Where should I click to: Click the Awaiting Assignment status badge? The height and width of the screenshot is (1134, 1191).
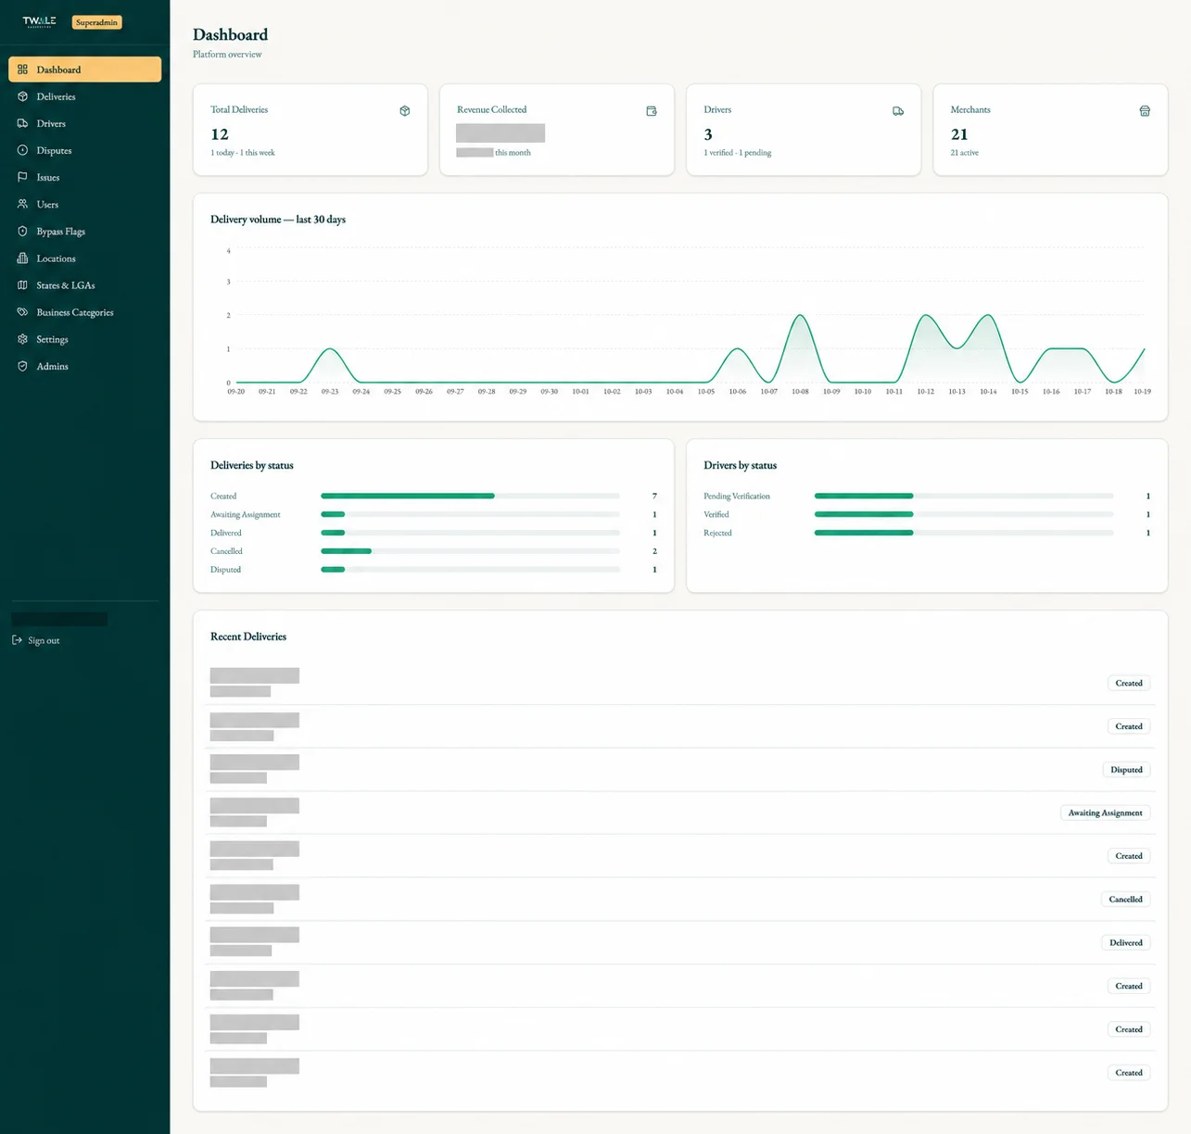[1105, 813]
